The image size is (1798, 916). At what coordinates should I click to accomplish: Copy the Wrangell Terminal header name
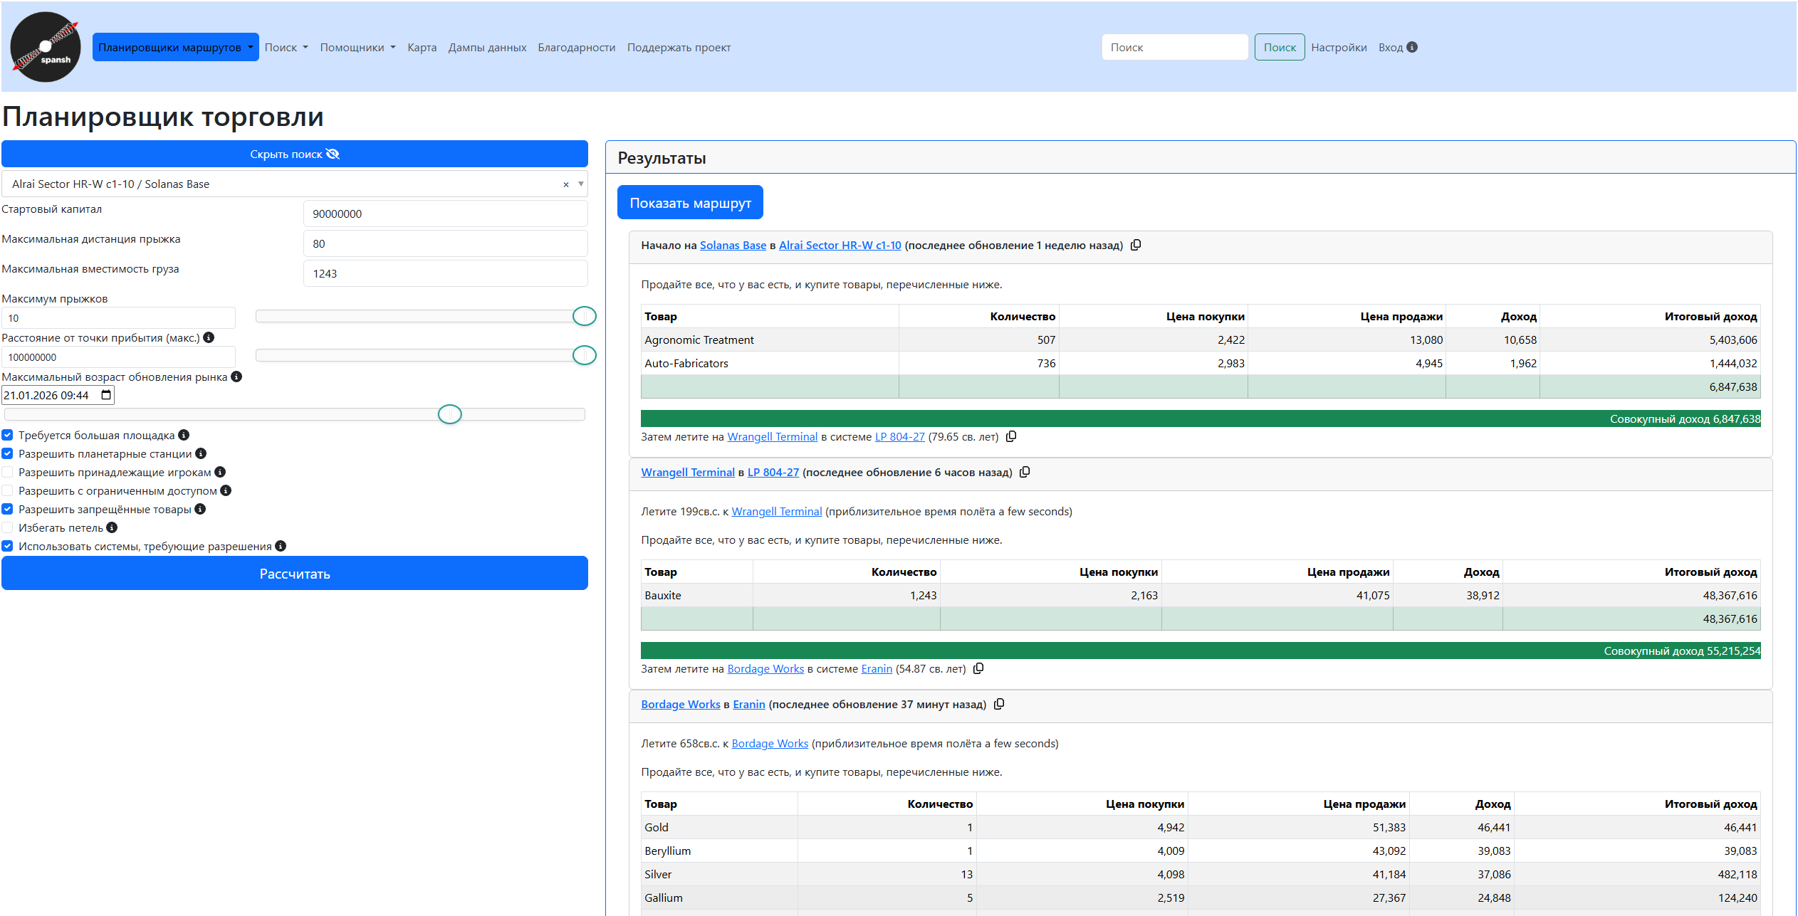click(x=1025, y=472)
